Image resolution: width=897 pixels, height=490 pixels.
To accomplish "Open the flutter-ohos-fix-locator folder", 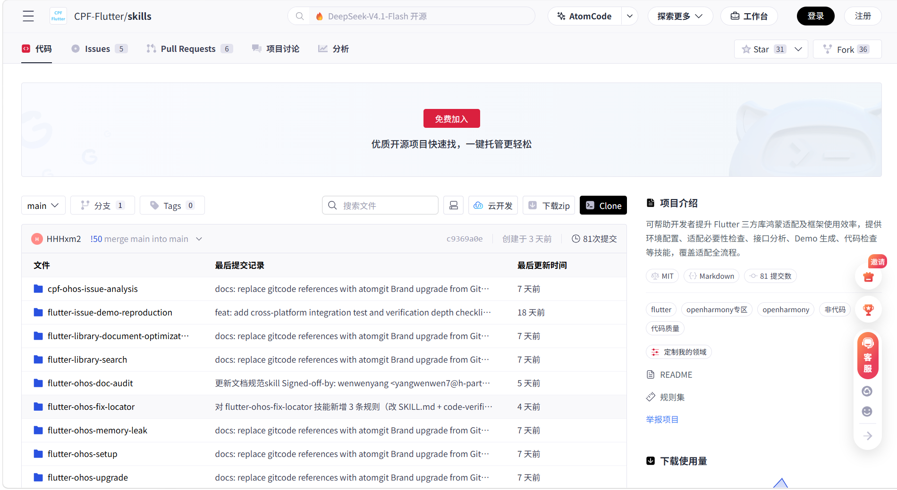I will pos(91,407).
